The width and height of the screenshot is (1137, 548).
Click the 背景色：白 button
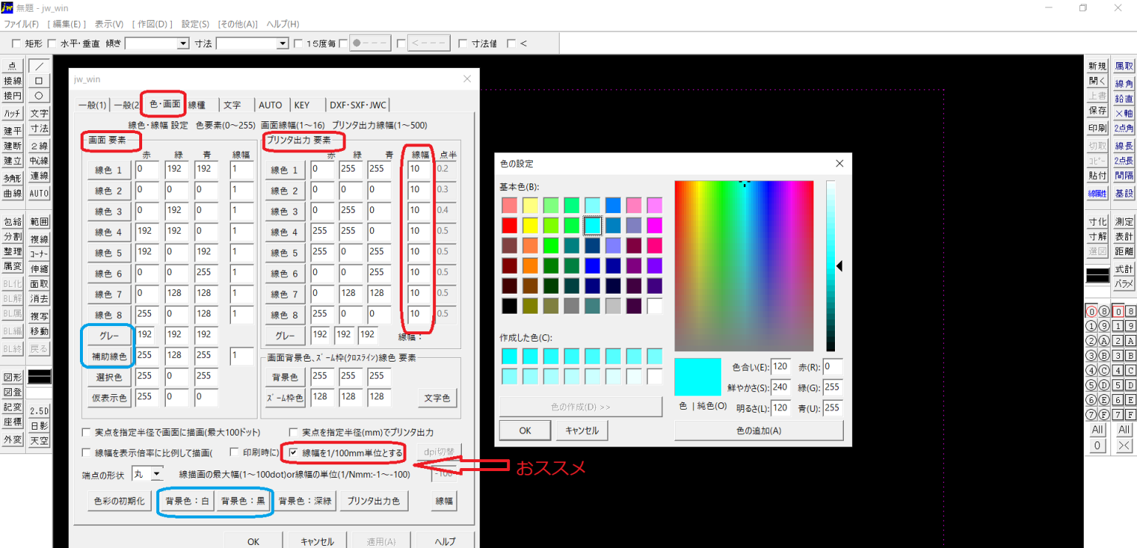point(187,501)
